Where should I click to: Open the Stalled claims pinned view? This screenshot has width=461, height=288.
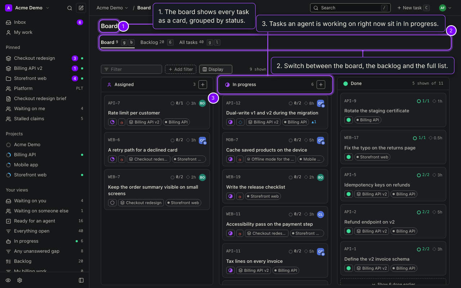tap(45, 119)
